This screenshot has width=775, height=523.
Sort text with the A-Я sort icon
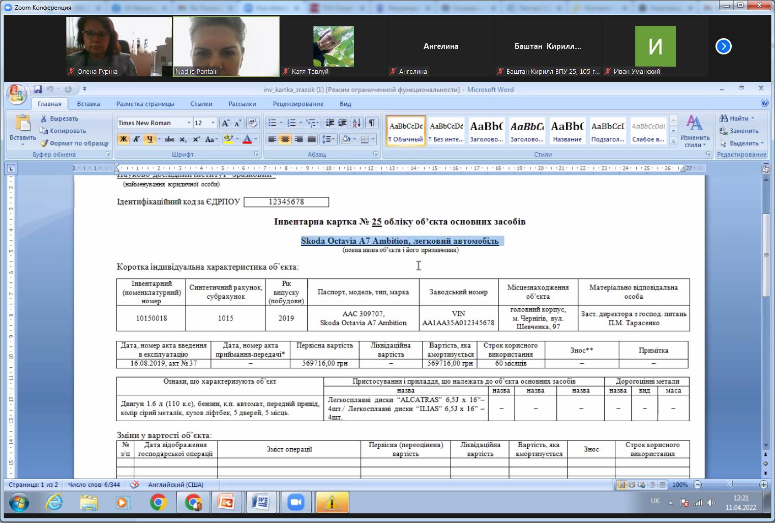[356, 123]
